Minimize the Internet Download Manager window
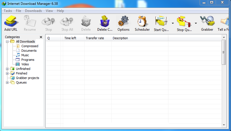 pos(204,3)
